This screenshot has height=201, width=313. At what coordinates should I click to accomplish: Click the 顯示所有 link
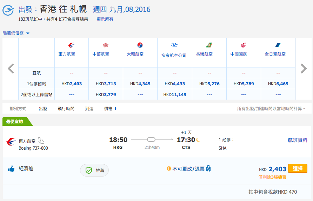click(x=105, y=19)
